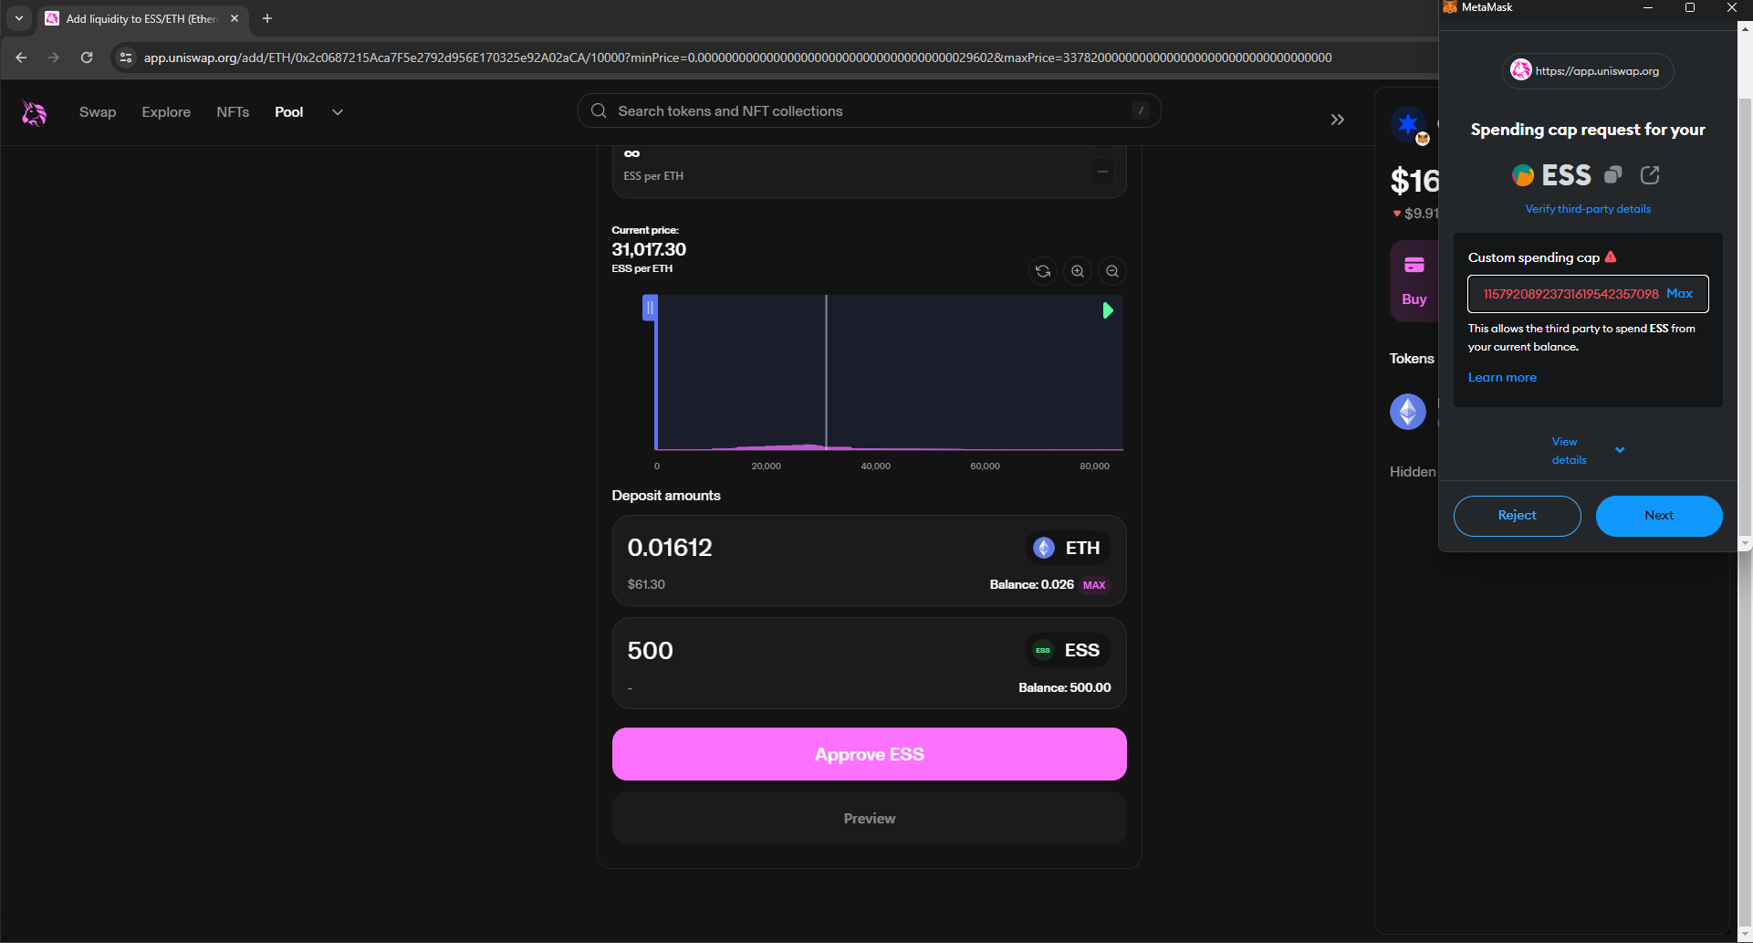This screenshot has width=1753, height=943.
Task: Click the Uniswap unicorn logo
Action: [34, 112]
